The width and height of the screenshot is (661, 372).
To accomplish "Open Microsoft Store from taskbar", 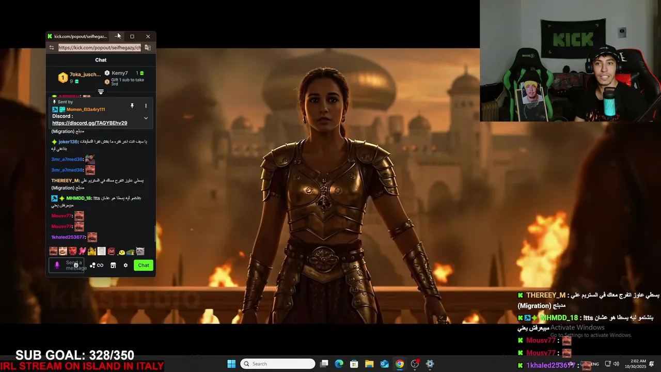I will (x=354, y=364).
